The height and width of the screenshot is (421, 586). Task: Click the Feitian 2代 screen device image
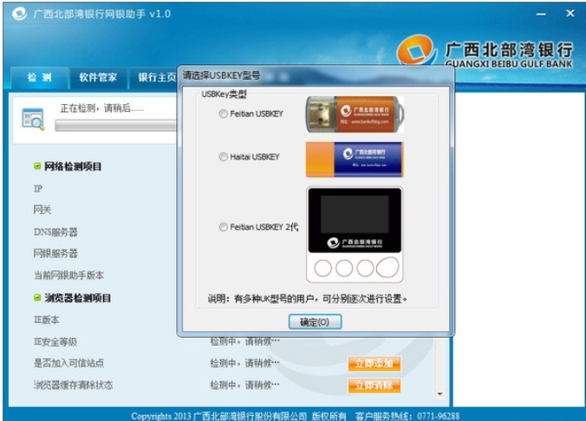point(355,234)
